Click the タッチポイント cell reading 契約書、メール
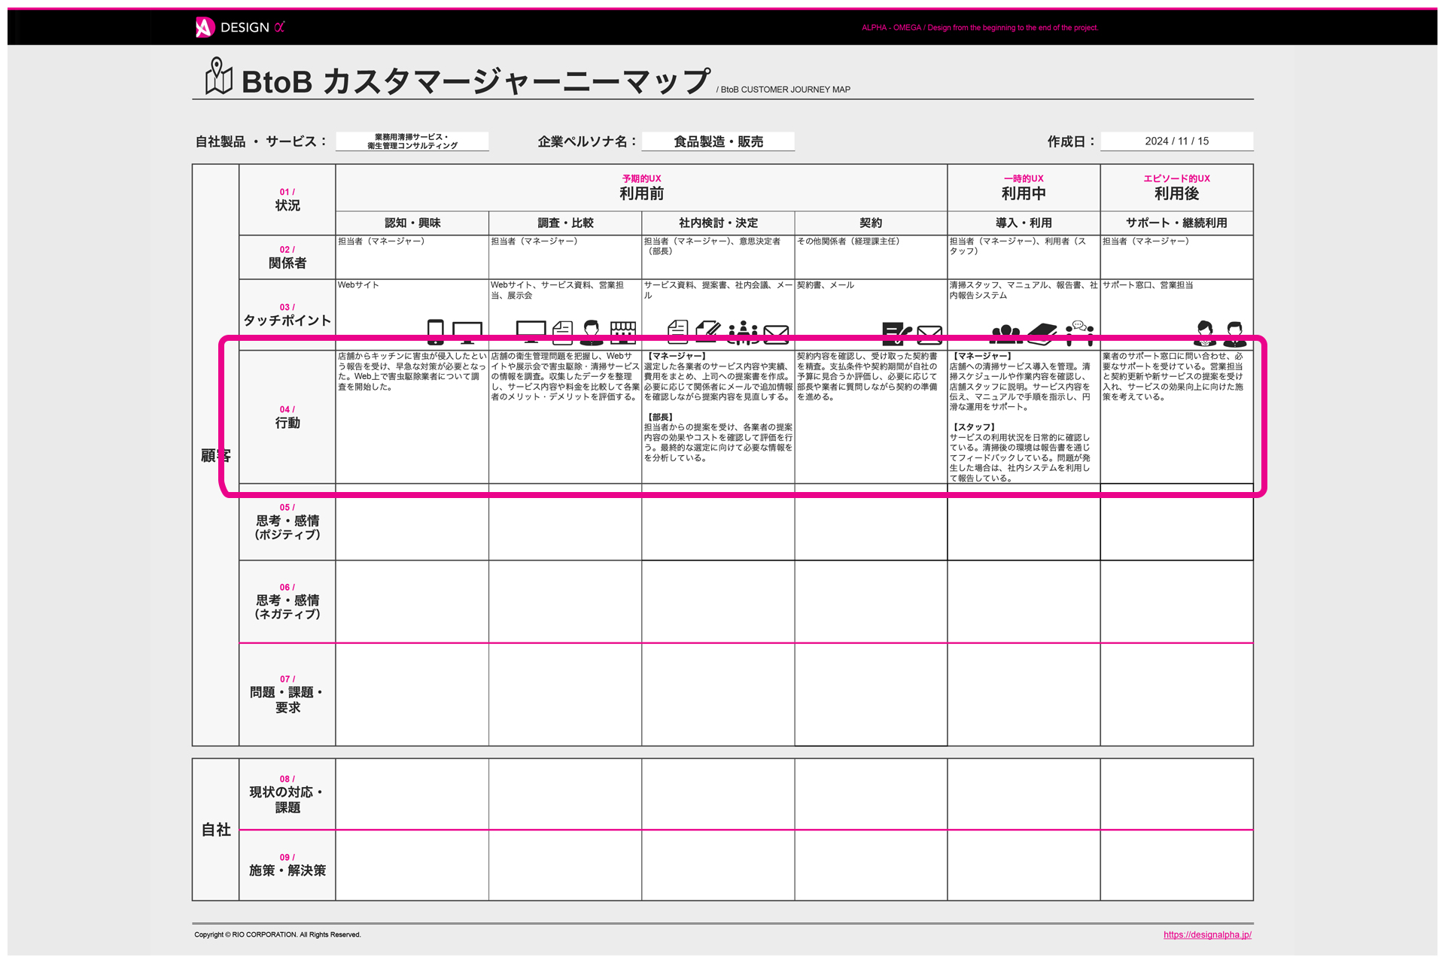The height and width of the screenshot is (963, 1445). [x=871, y=315]
